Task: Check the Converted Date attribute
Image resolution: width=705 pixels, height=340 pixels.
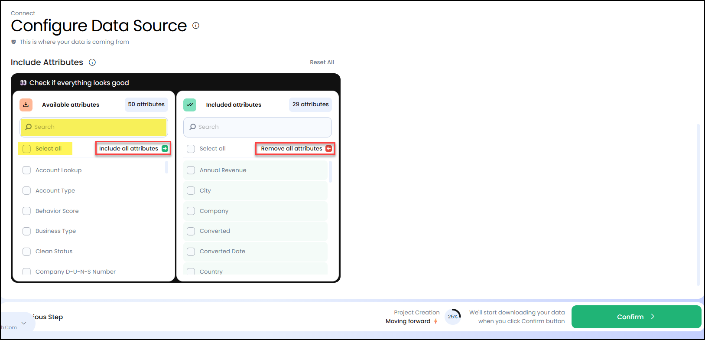Action: [191, 252]
